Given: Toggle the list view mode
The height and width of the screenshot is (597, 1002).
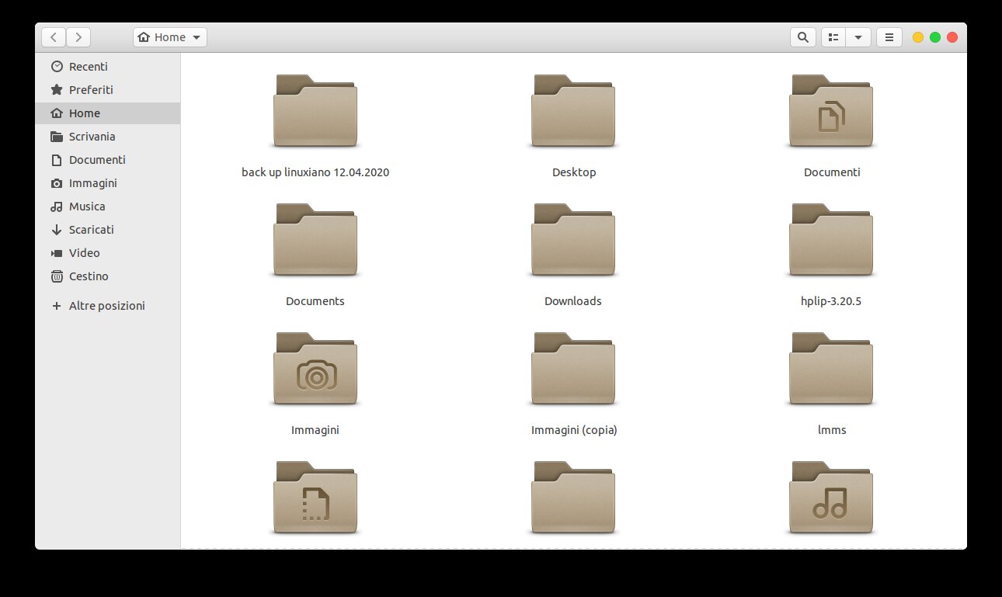Looking at the screenshot, I should pos(833,36).
